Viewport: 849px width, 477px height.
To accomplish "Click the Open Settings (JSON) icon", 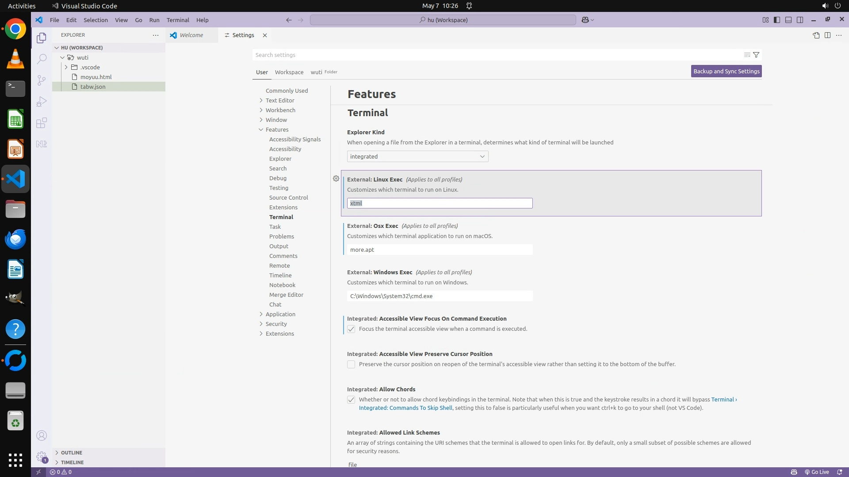I will click(816, 35).
